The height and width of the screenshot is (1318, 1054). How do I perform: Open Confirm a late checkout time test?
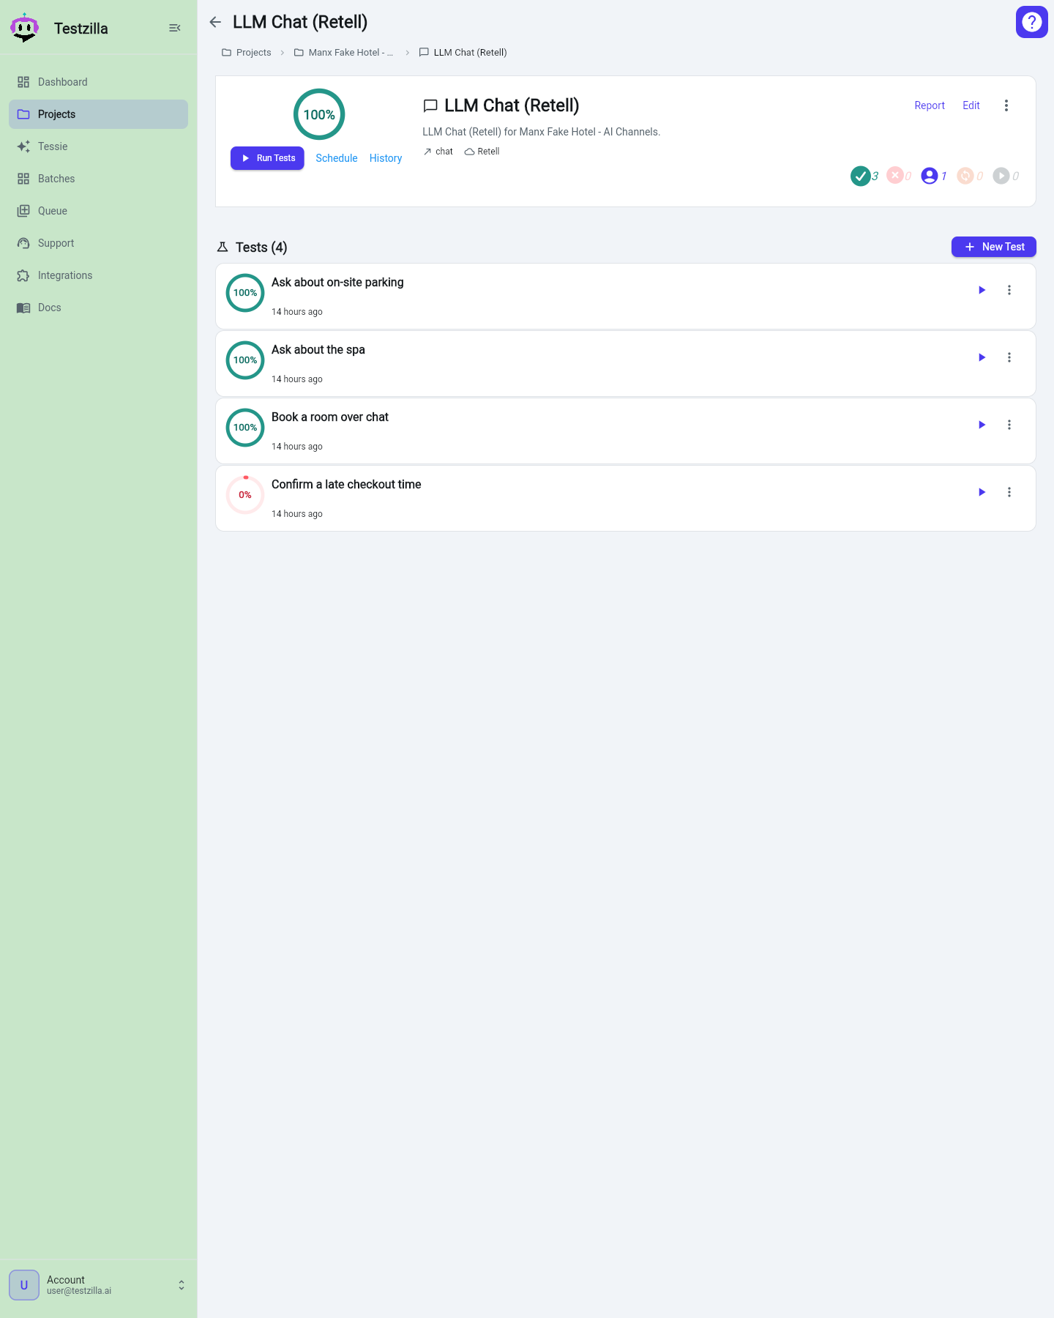(x=626, y=498)
